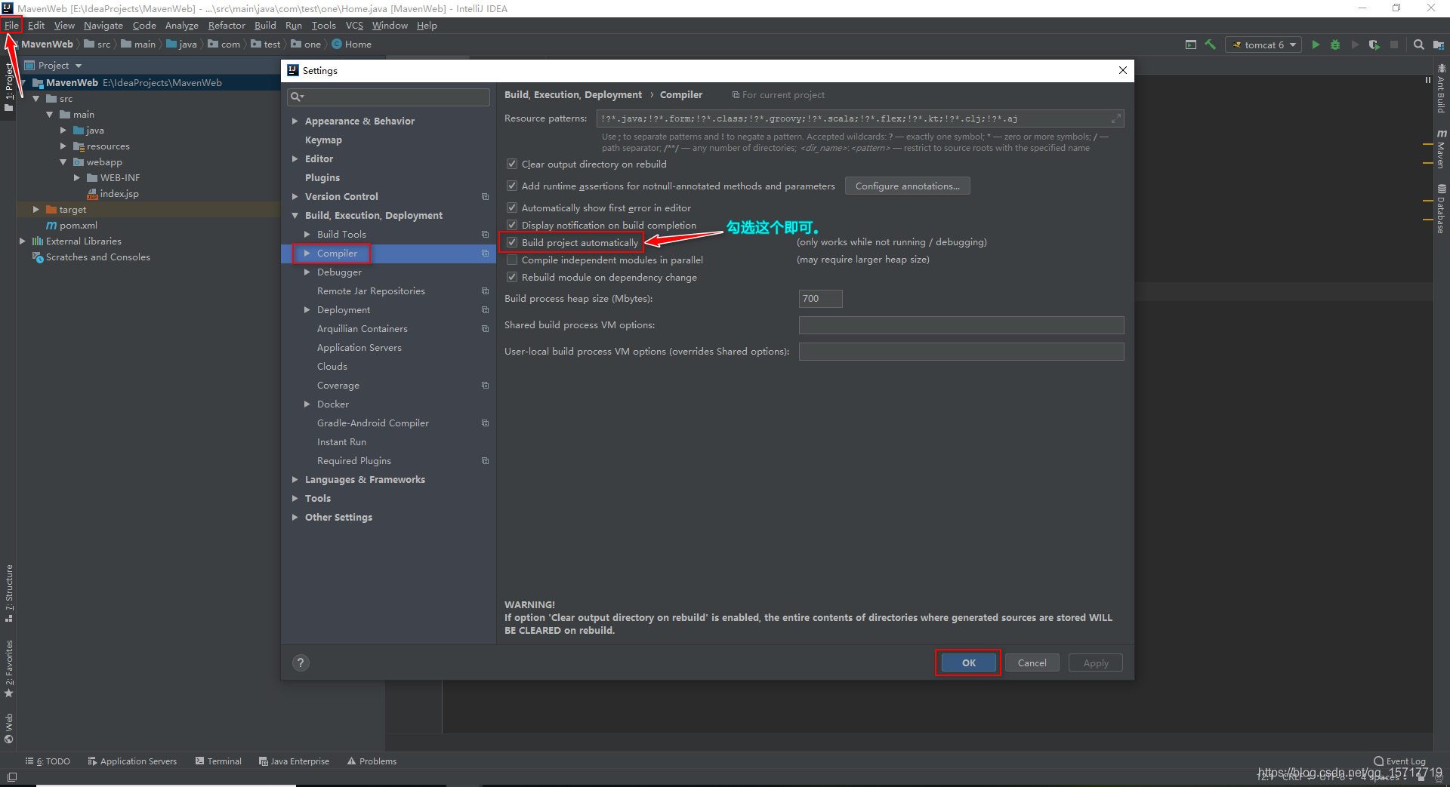
Task: Expand the Debugger subsection arrow
Action: point(307,272)
